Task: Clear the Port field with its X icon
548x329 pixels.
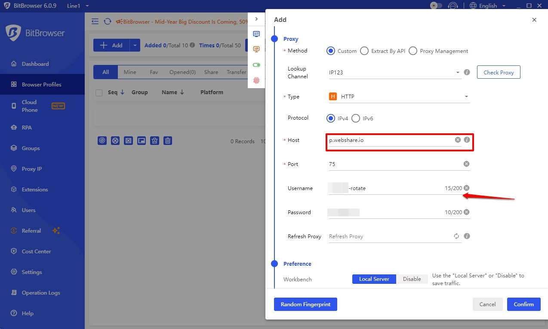Action: (x=466, y=164)
